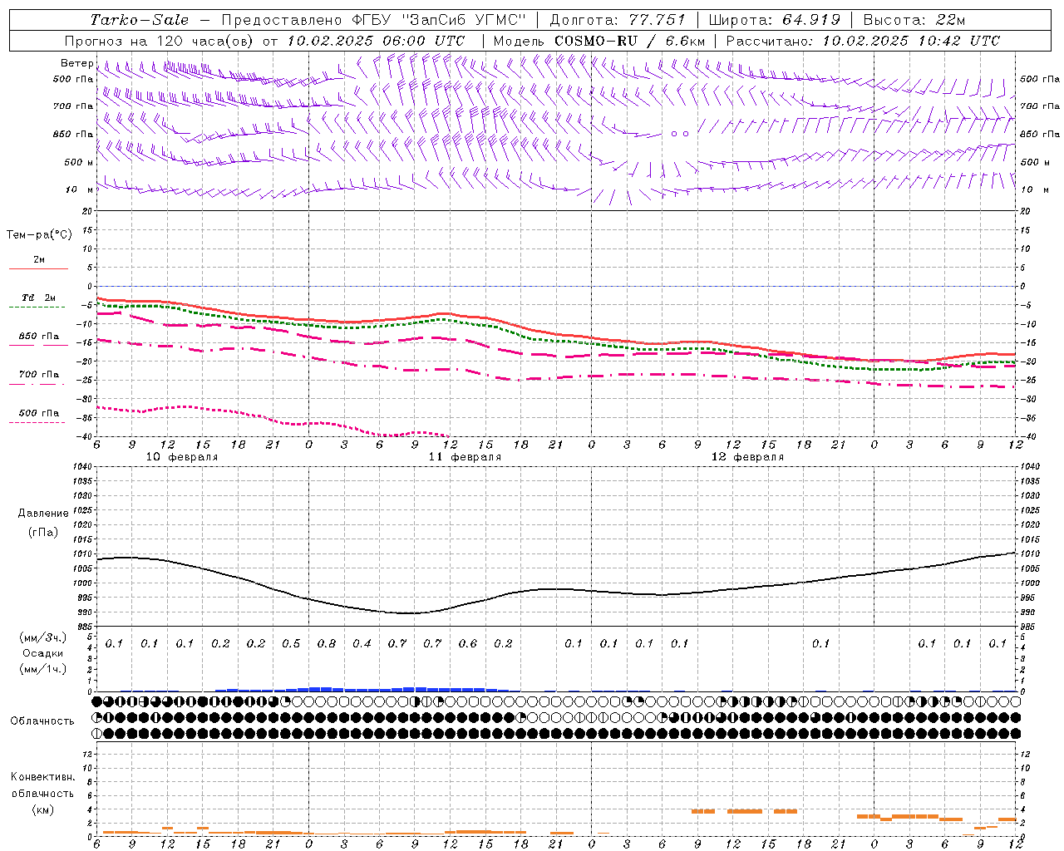Click the (км) unit label
1064x851 pixels.
[x=42, y=809]
